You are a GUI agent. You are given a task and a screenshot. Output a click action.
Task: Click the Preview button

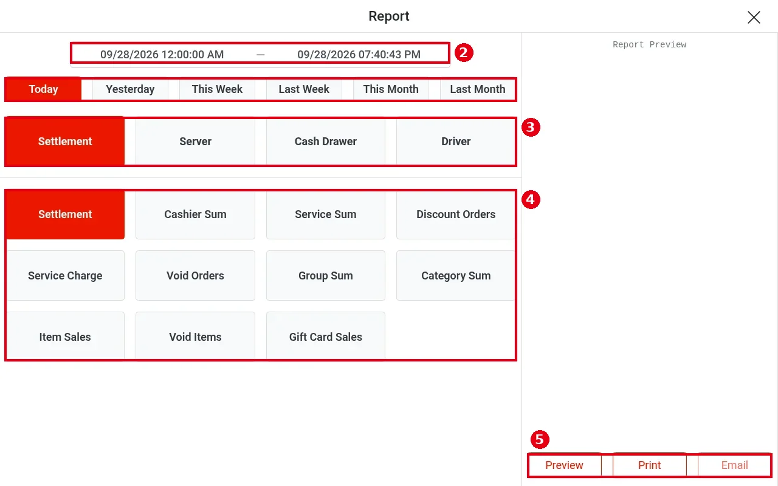pos(564,465)
